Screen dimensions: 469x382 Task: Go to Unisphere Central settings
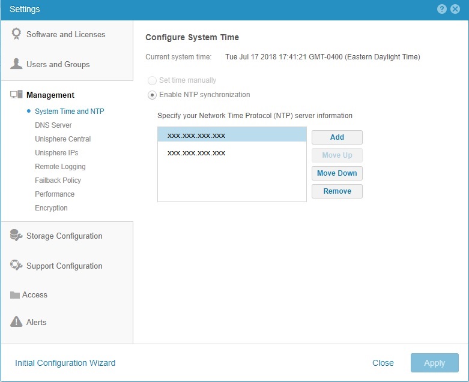(x=63, y=139)
